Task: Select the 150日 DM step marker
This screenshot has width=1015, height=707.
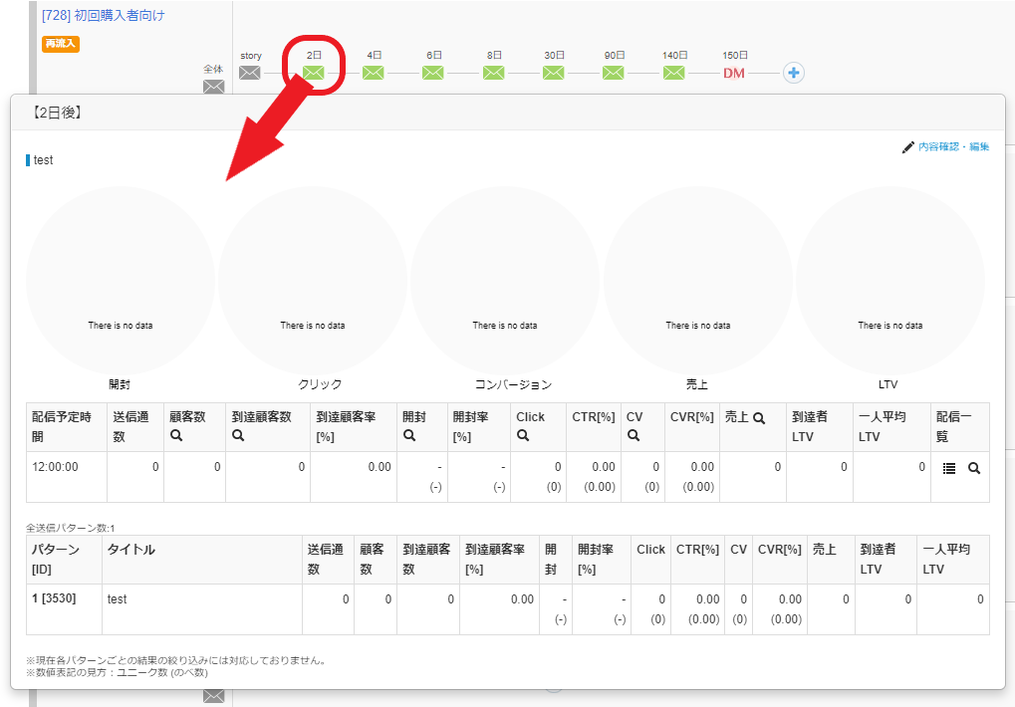Action: coord(734,73)
